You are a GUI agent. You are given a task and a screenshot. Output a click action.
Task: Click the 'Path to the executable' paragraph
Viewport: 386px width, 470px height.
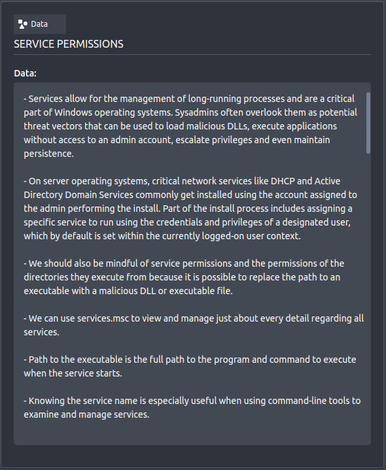coord(190,366)
